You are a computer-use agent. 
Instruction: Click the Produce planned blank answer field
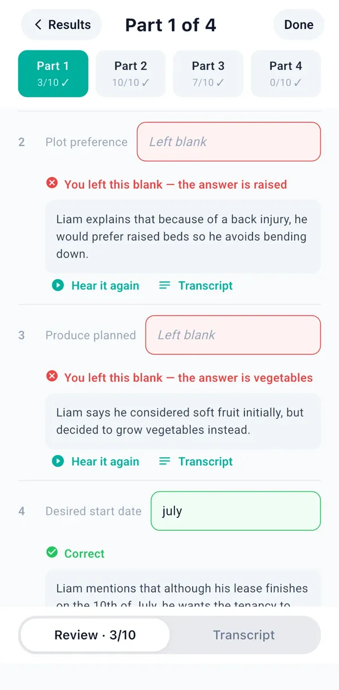(x=233, y=335)
